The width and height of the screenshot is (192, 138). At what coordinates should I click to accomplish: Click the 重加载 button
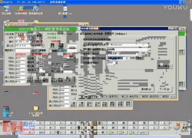(147, 89)
